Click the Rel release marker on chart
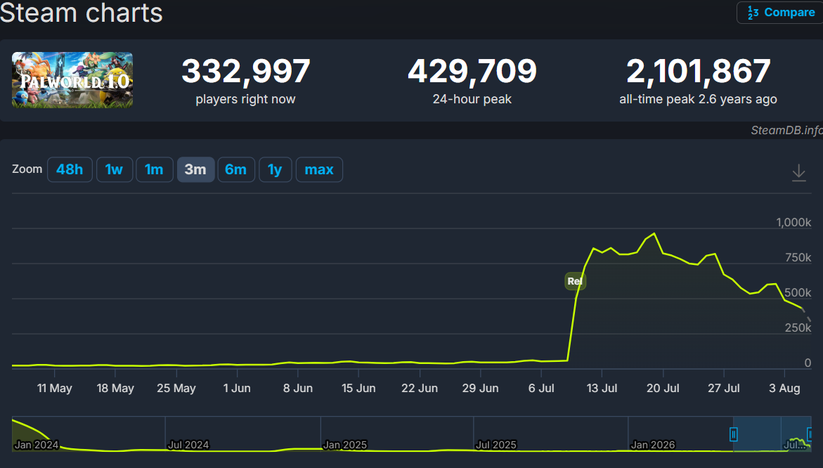This screenshot has width=823, height=468. tap(576, 281)
